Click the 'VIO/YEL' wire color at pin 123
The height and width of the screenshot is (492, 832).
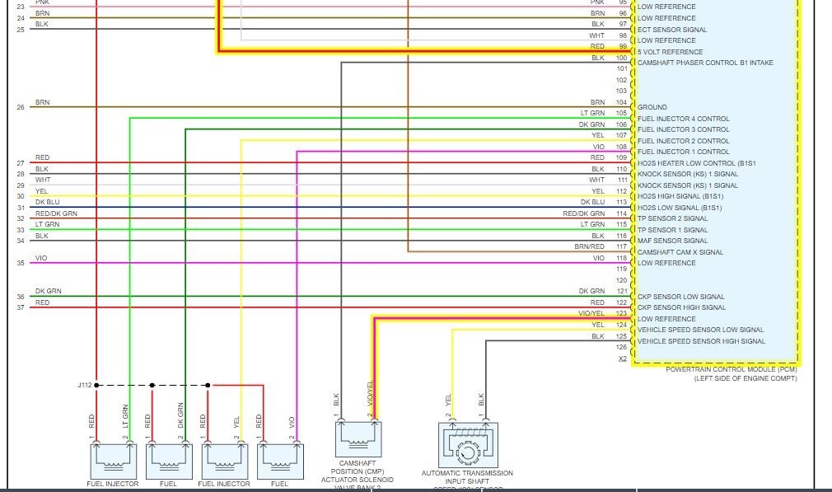591,313
